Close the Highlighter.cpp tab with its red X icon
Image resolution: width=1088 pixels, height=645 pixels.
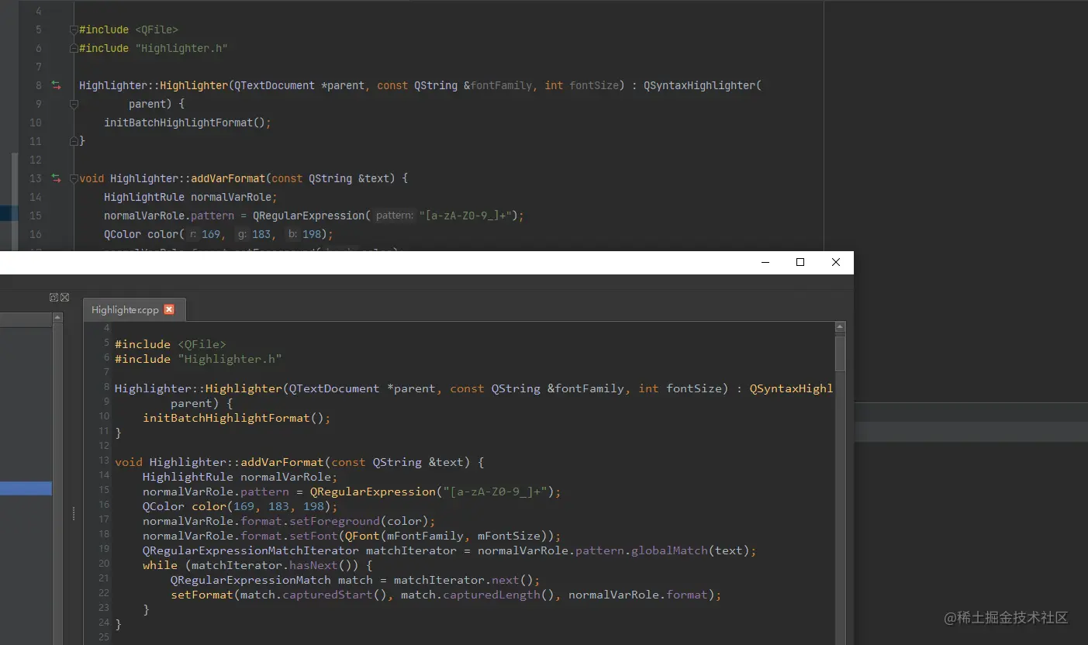(169, 309)
